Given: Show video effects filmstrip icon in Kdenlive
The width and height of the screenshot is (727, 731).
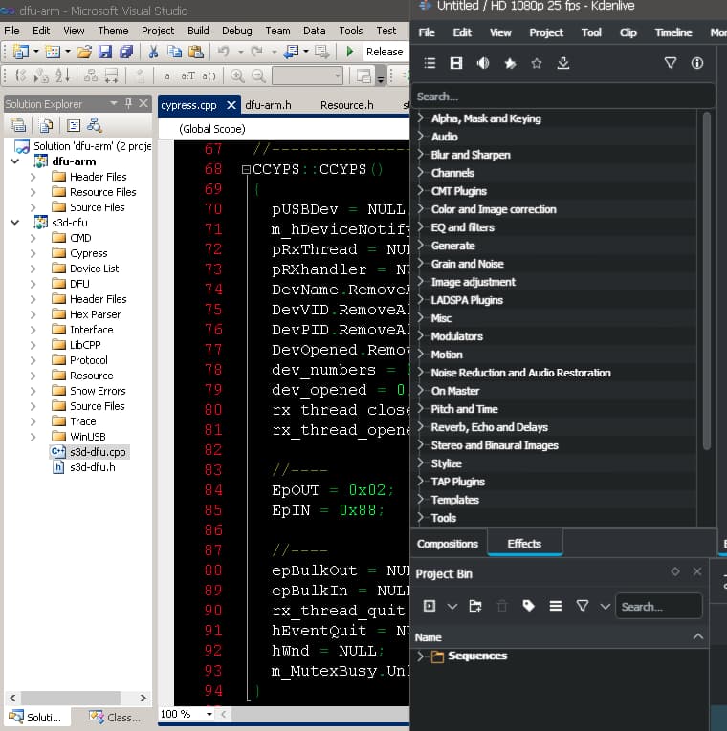Looking at the screenshot, I should (x=456, y=63).
